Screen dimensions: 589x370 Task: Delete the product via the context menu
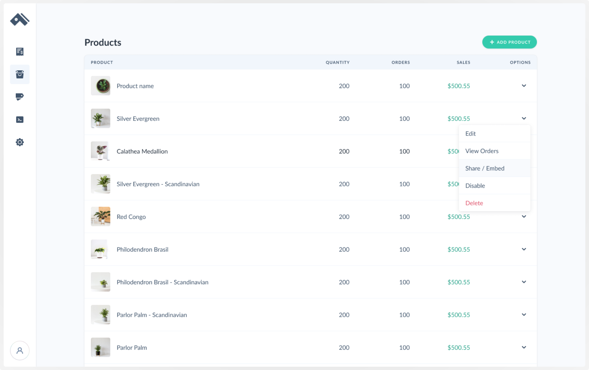click(474, 203)
